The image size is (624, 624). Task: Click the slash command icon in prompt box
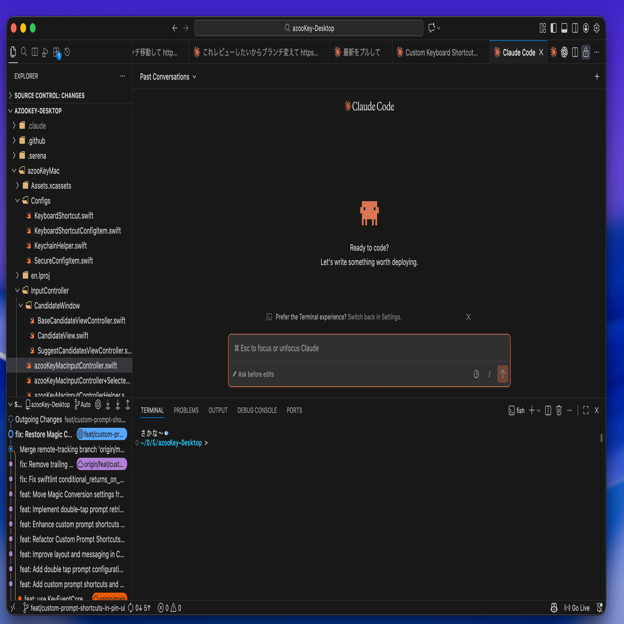tap(489, 374)
